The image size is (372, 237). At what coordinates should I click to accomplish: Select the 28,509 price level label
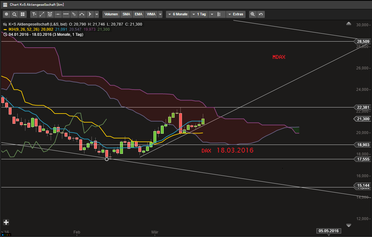pyautogui.click(x=362, y=41)
